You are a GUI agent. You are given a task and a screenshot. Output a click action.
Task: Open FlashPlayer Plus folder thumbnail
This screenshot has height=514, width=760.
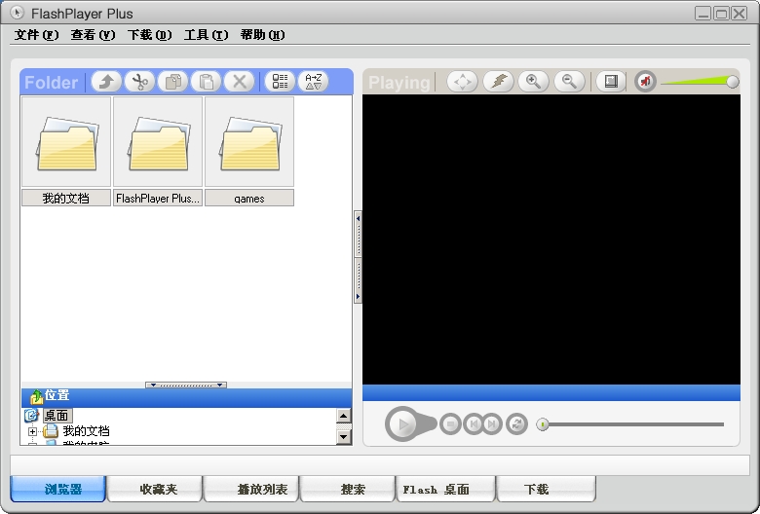coord(158,141)
